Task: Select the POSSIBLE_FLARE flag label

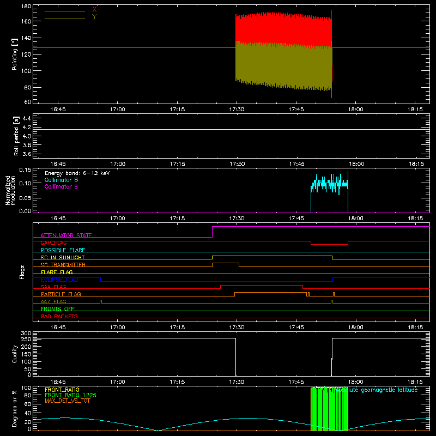Action: coord(63,250)
